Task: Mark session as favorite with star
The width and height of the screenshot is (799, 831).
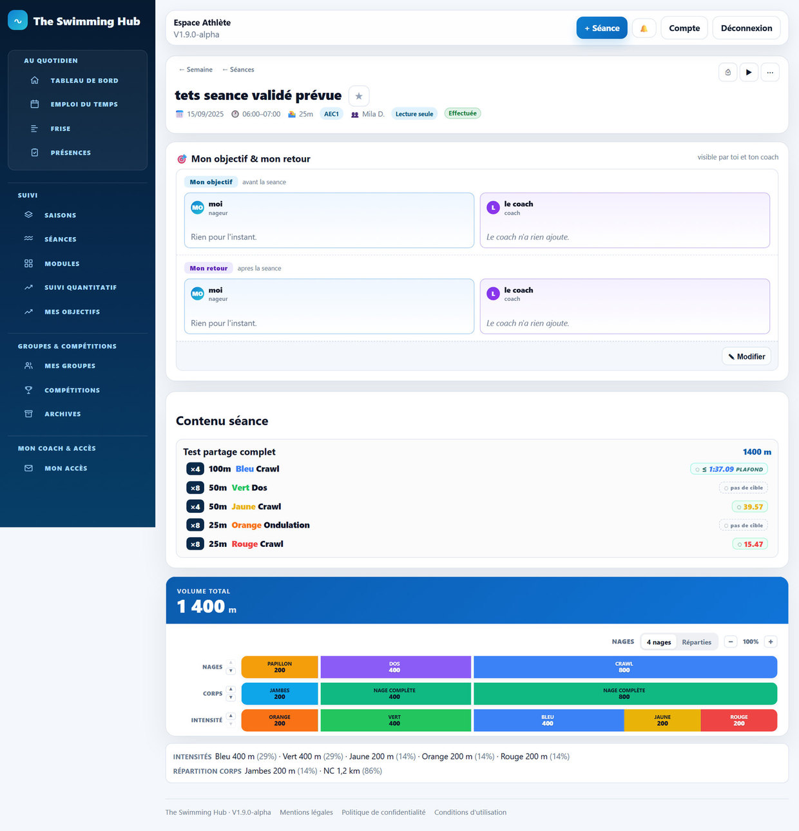Action: tap(359, 96)
